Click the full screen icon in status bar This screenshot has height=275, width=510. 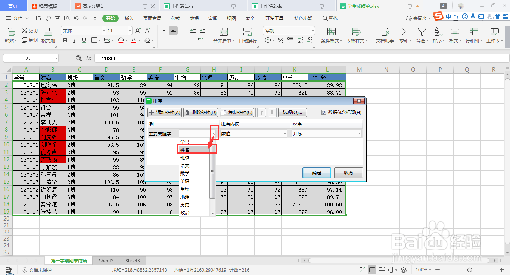[x=362, y=270]
